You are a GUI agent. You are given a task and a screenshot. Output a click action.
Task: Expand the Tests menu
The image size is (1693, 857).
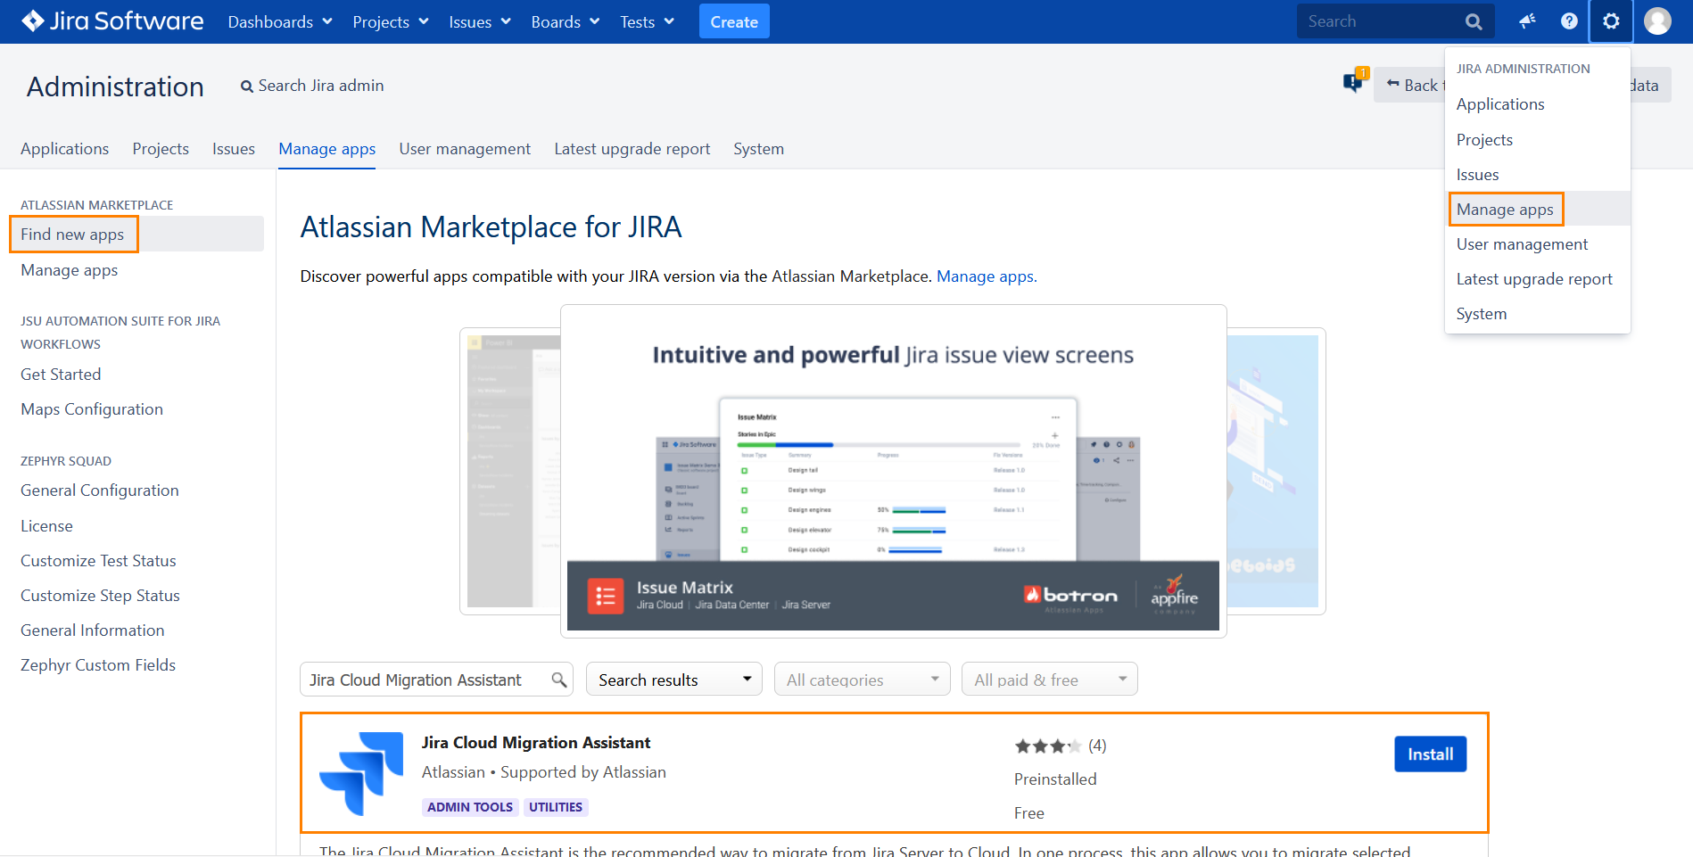[648, 21]
